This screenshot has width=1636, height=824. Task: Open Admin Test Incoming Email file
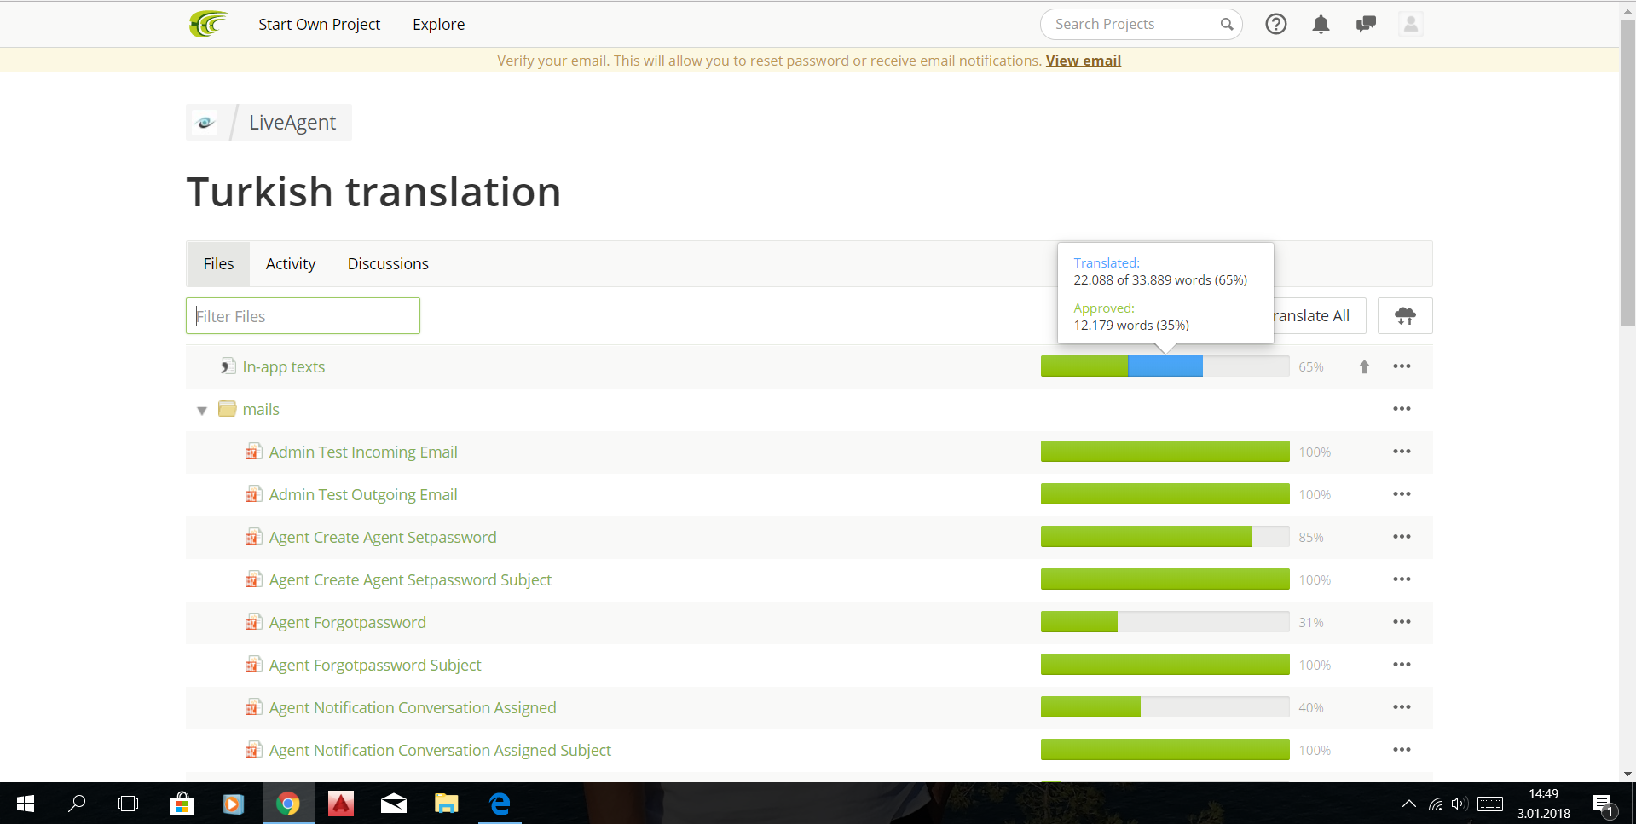pyautogui.click(x=363, y=452)
